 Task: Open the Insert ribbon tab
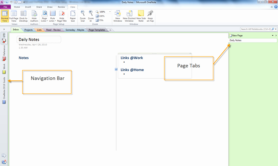pos(28,7)
